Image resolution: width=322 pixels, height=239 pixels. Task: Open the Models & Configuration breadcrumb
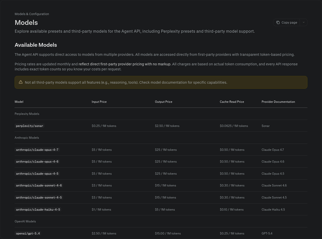click(32, 14)
